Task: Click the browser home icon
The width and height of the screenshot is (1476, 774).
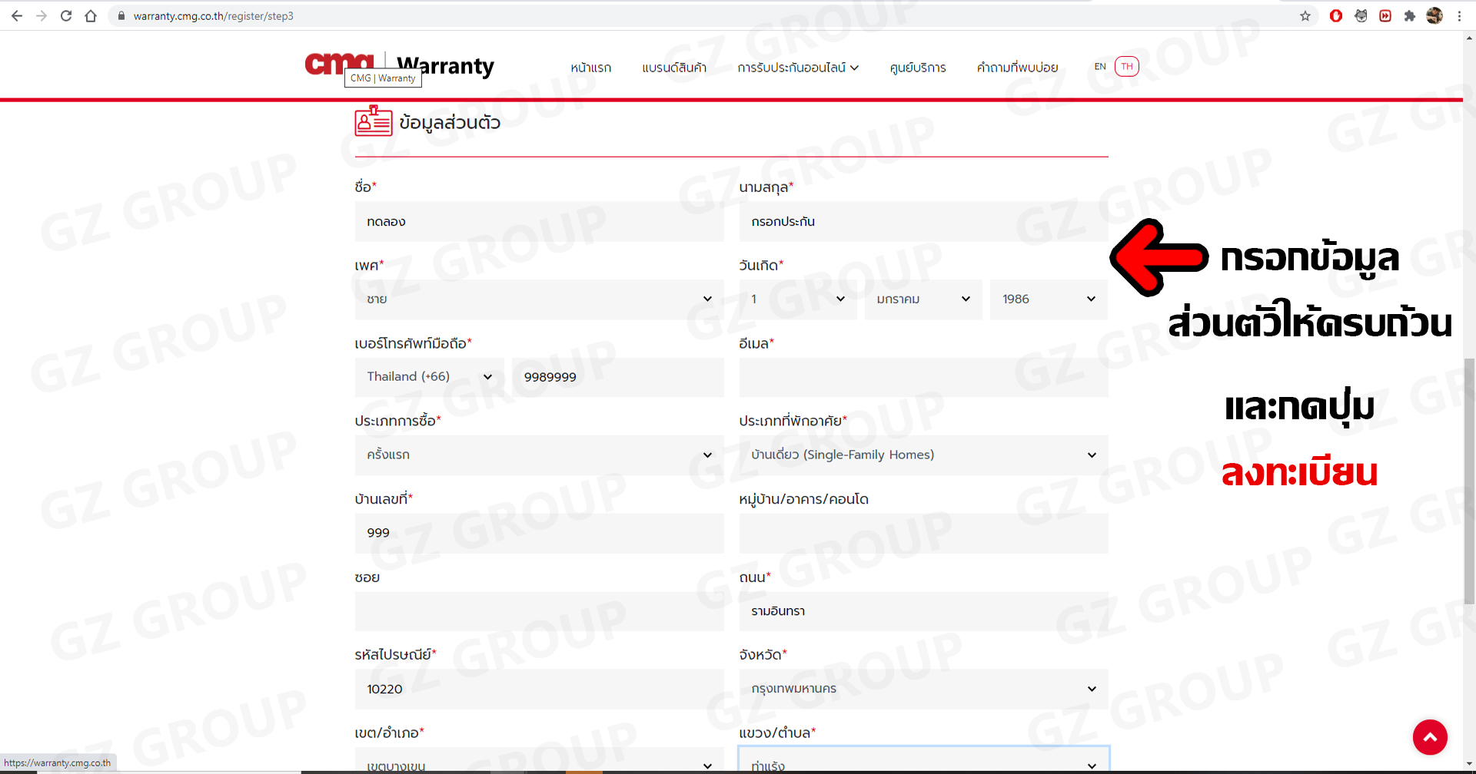Action: point(91,16)
